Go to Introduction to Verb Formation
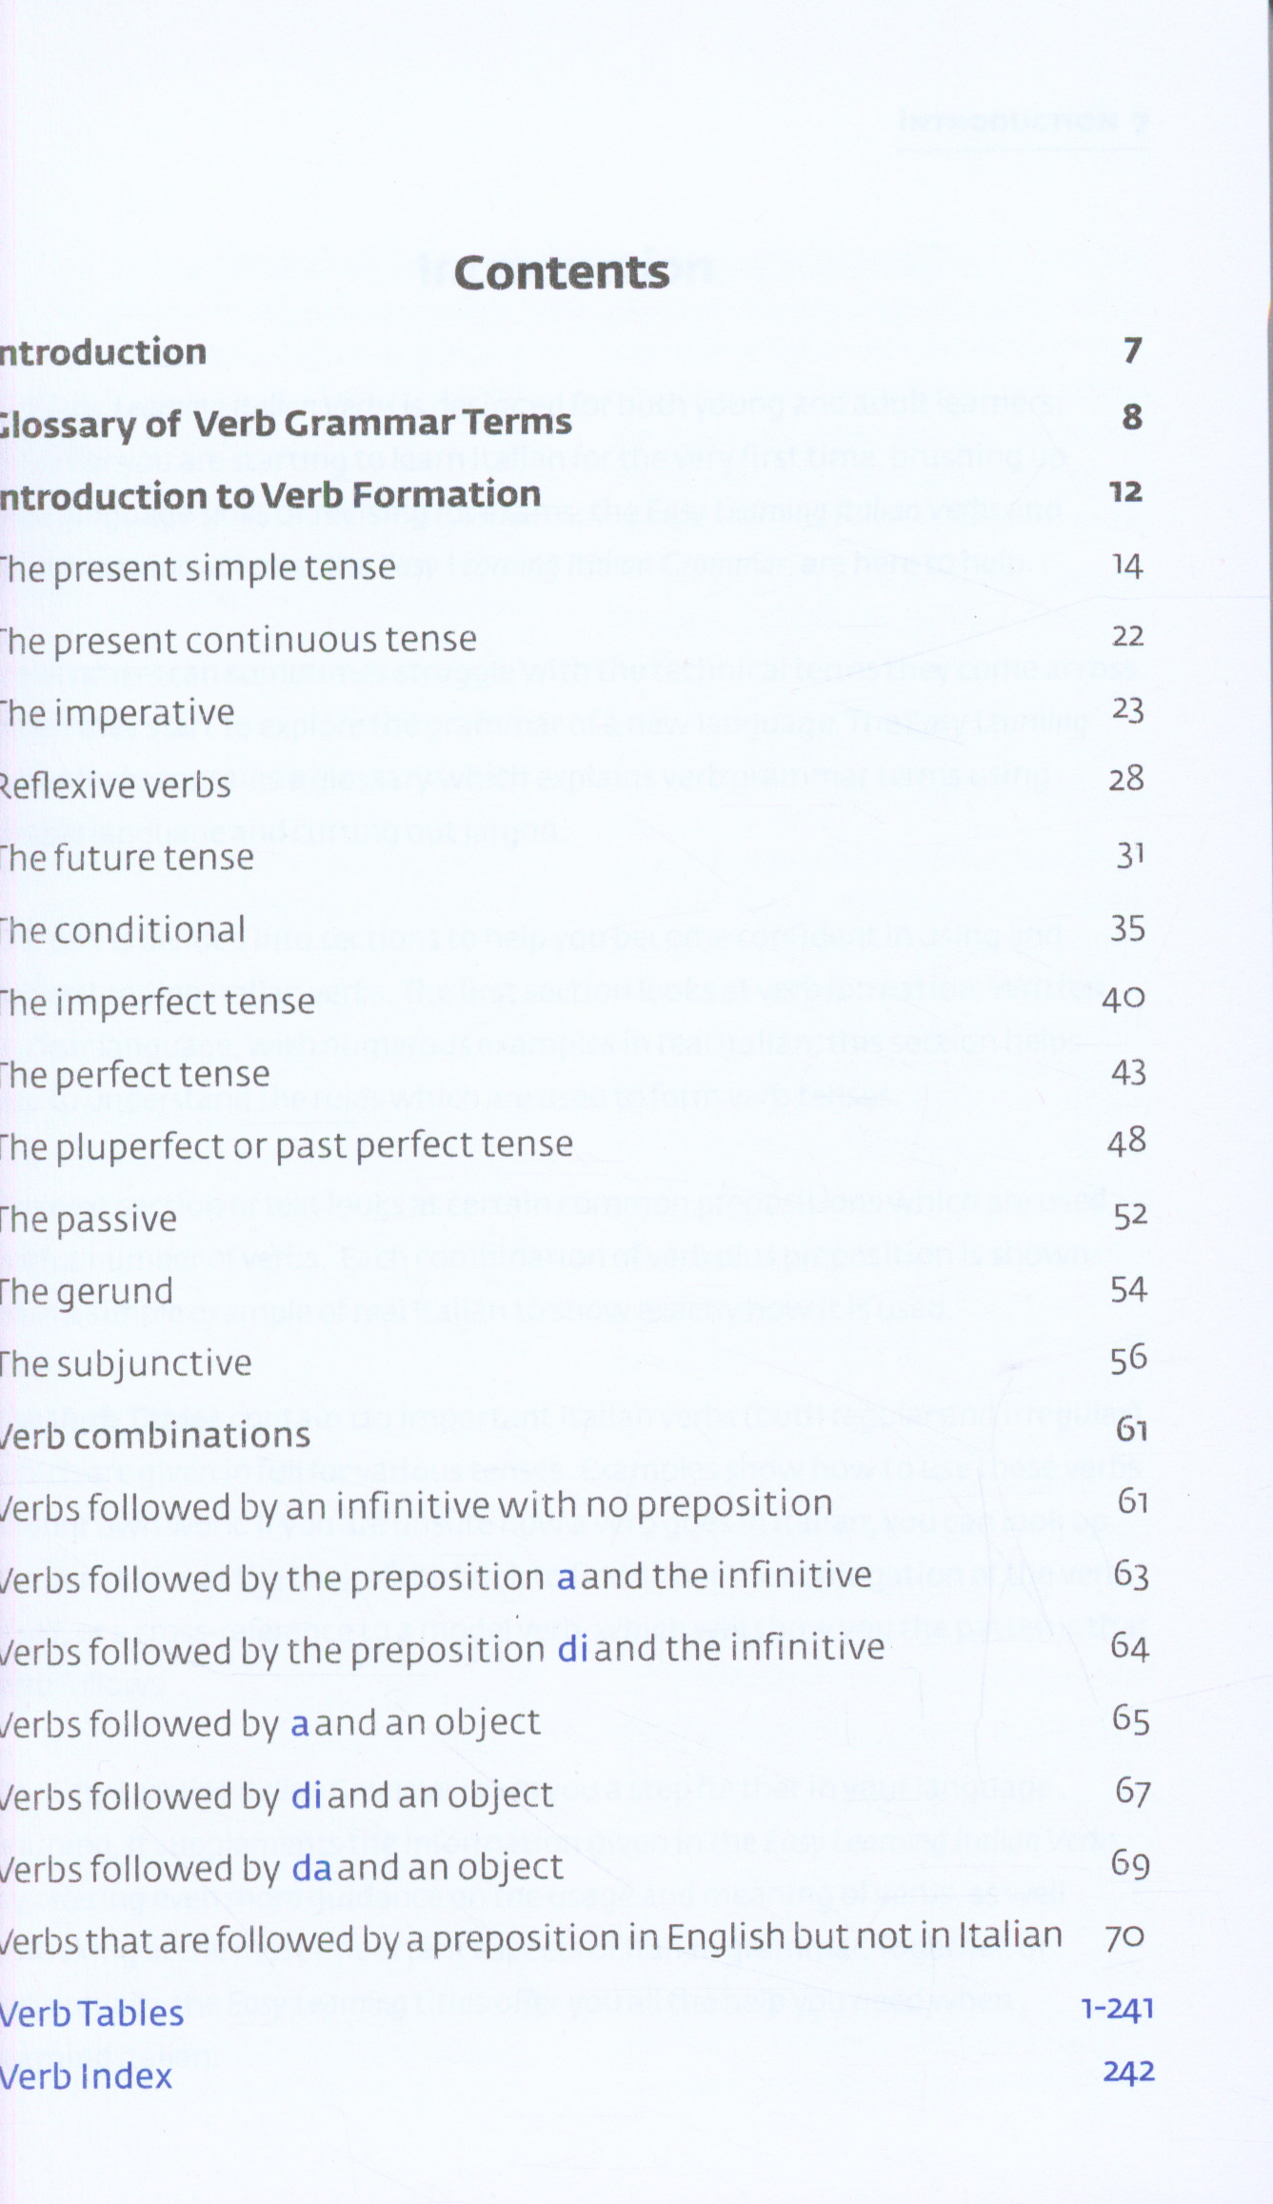This screenshot has height=2204, width=1273. (x=270, y=495)
